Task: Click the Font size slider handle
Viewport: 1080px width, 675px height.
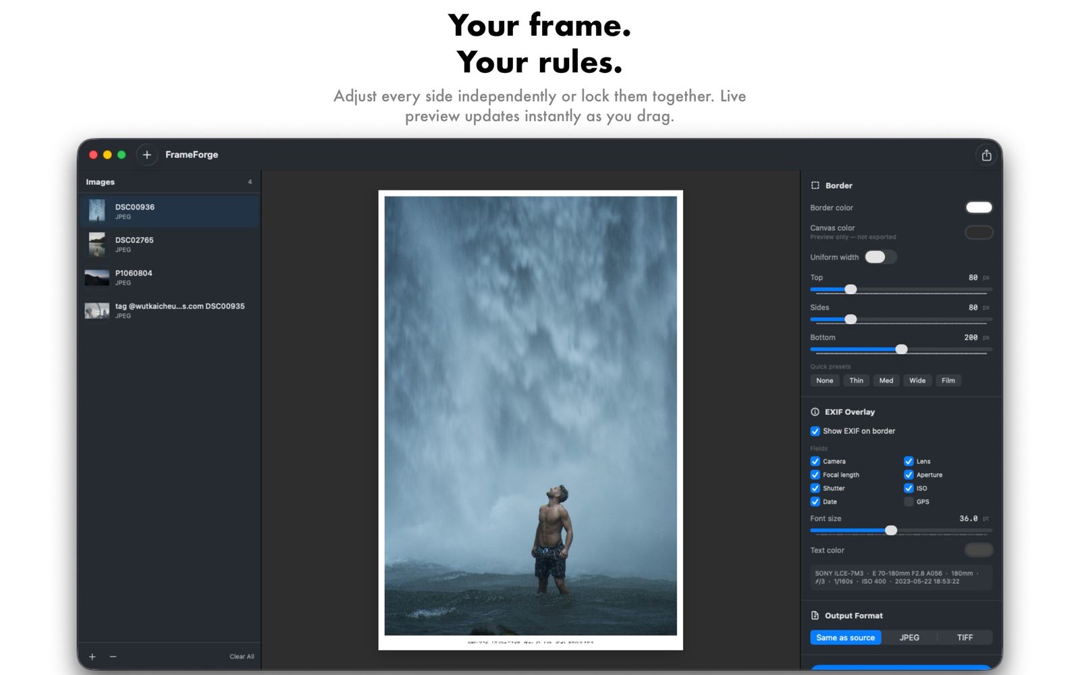Action: [x=891, y=531]
